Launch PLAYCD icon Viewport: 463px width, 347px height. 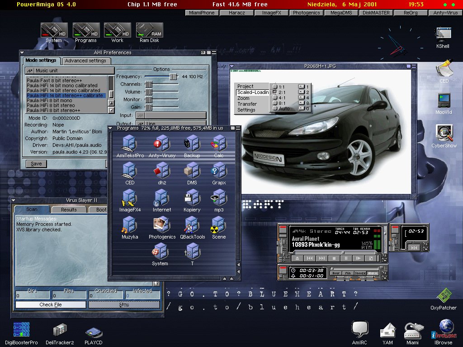pyautogui.click(x=93, y=335)
